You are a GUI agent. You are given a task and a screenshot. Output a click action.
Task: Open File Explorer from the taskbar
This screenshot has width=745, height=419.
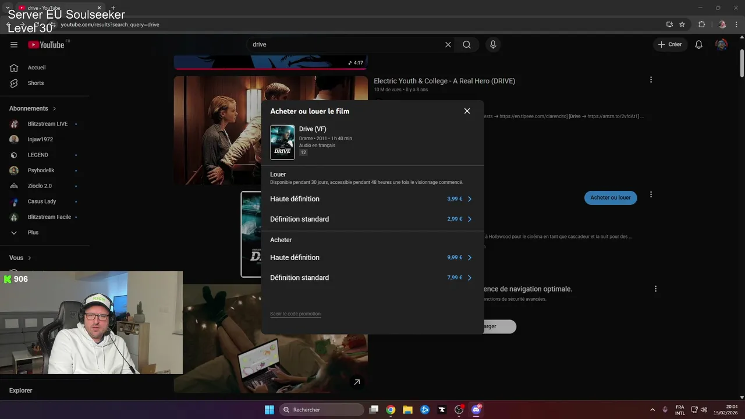[407, 410]
